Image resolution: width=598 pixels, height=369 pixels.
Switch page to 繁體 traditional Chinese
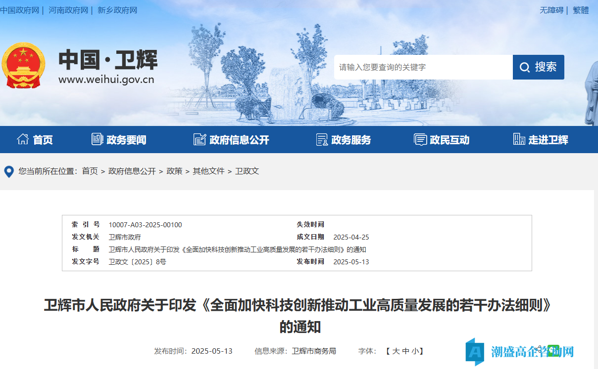point(580,10)
